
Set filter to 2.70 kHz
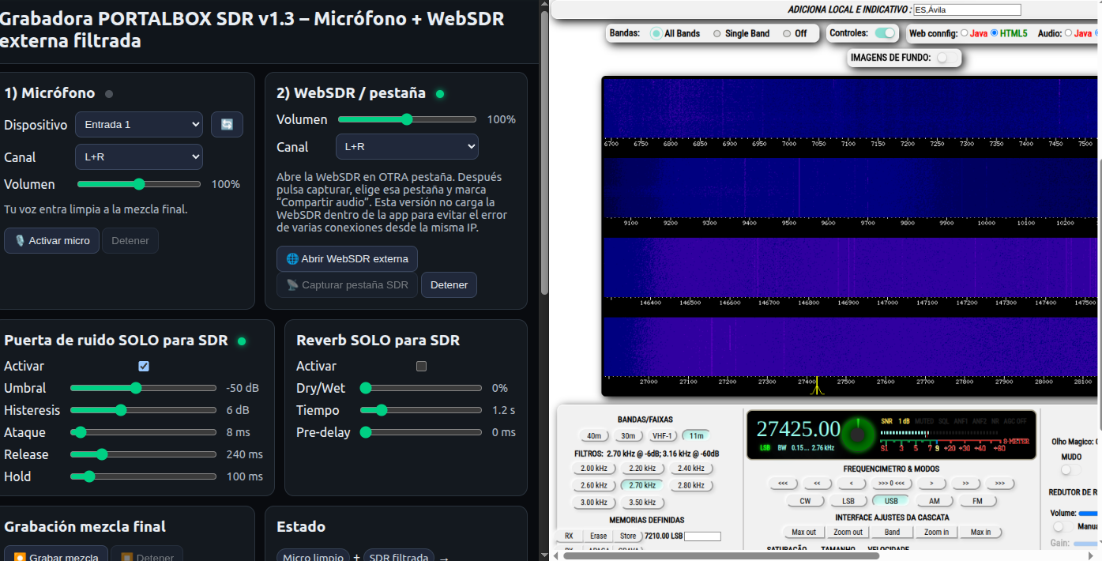tap(642, 486)
